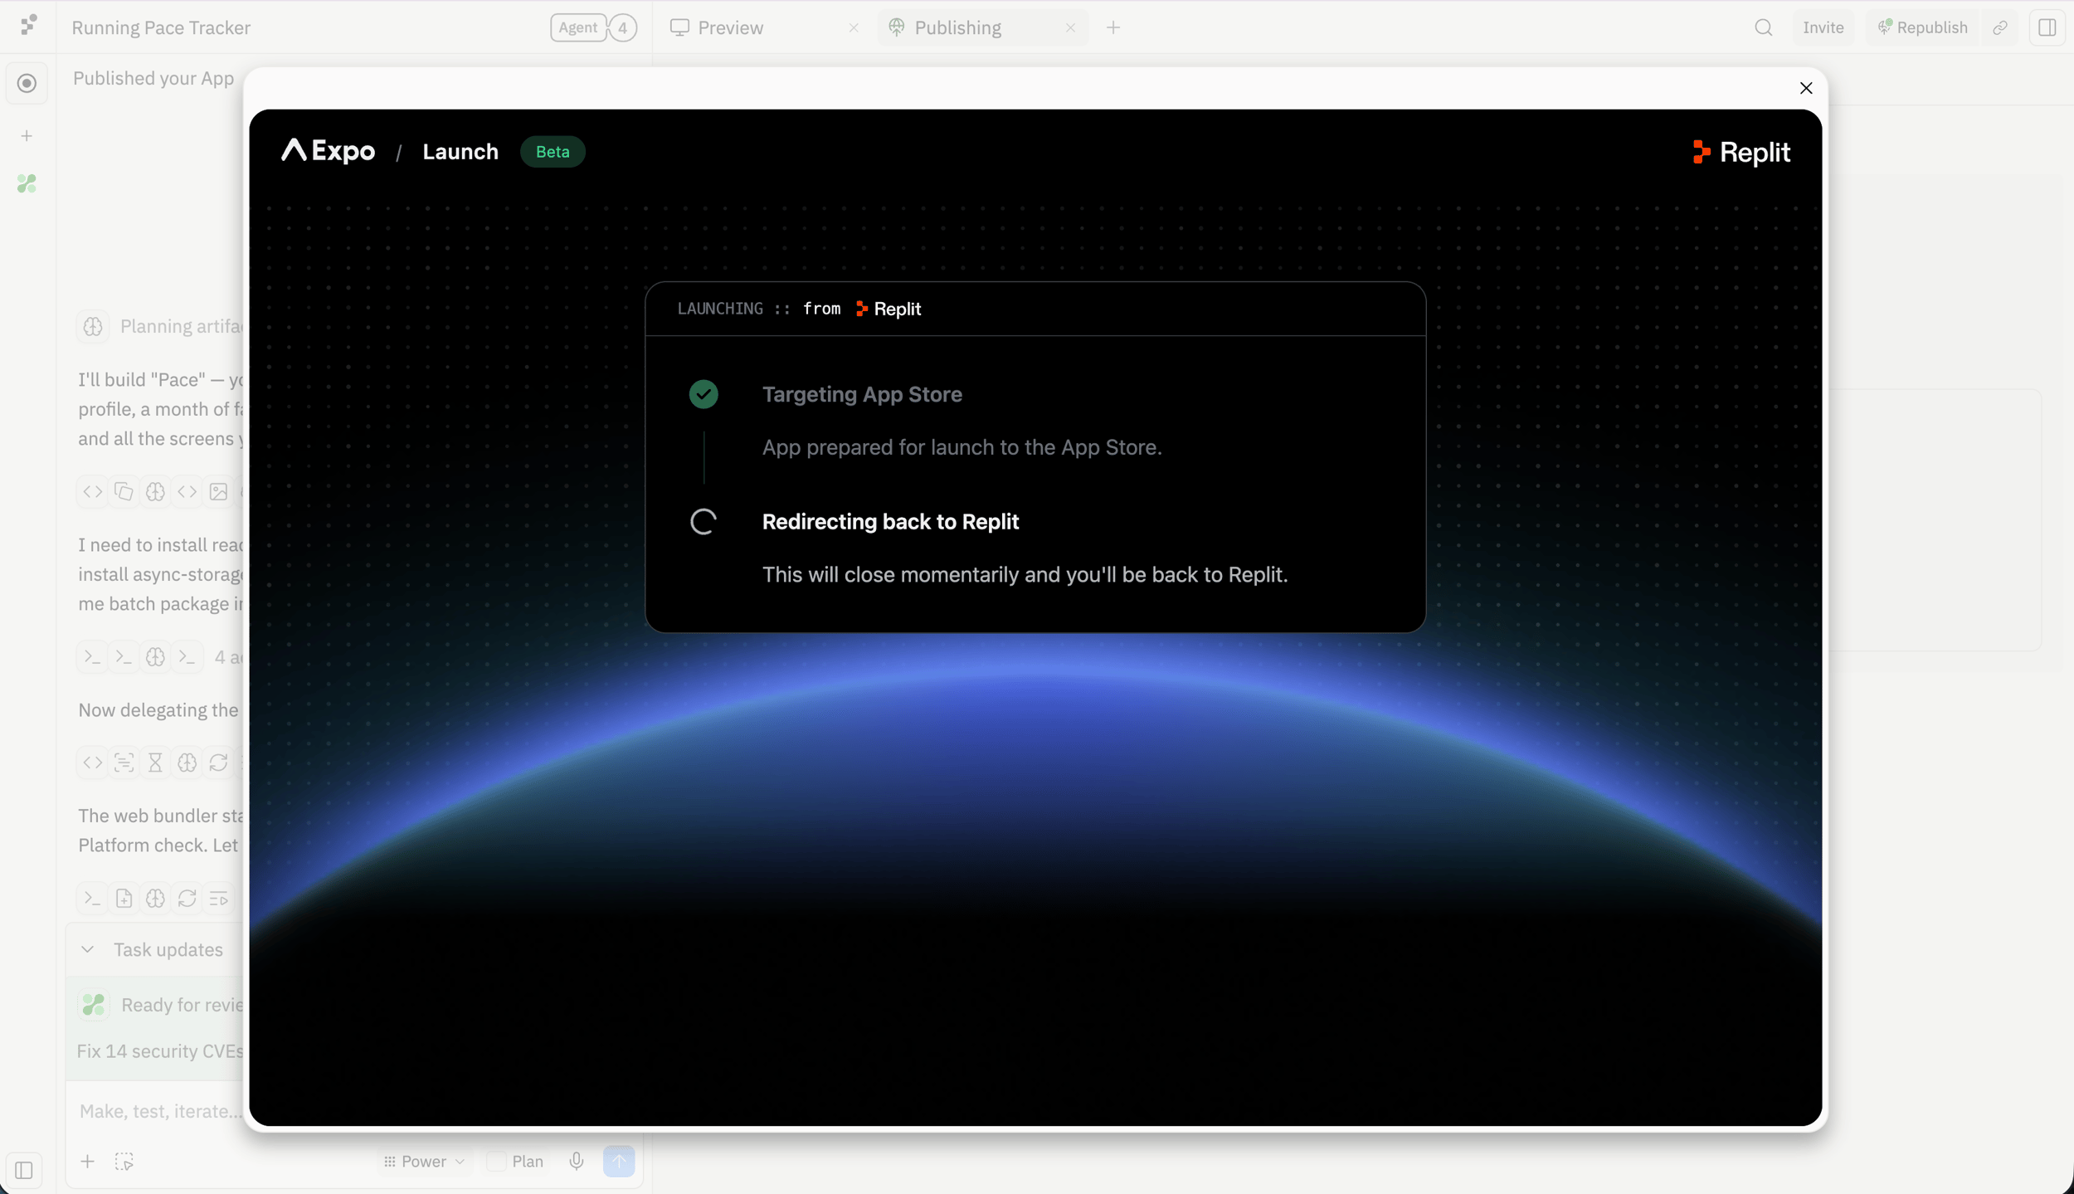Screen dimensions: 2074x1194
Task: Click the Republish button
Action: [1922, 27]
